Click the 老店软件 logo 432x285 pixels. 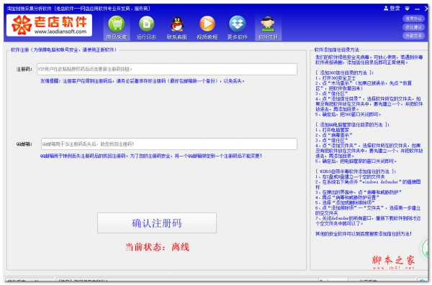coord(49,25)
